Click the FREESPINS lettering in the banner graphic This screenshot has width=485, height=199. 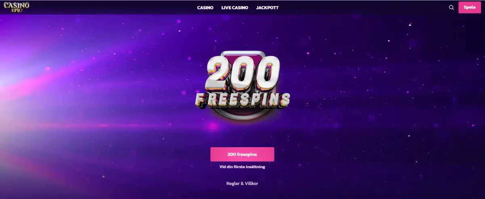[242, 100]
